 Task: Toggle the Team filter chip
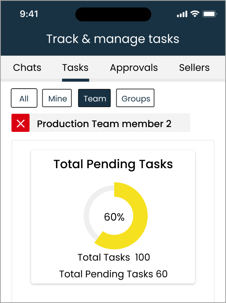pos(94,98)
